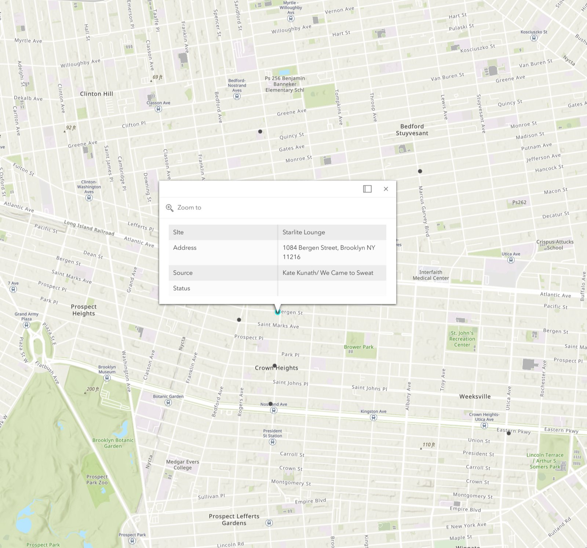Click the "Brower Park" label
The height and width of the screenshot is (548, 587).
(358, 347)
